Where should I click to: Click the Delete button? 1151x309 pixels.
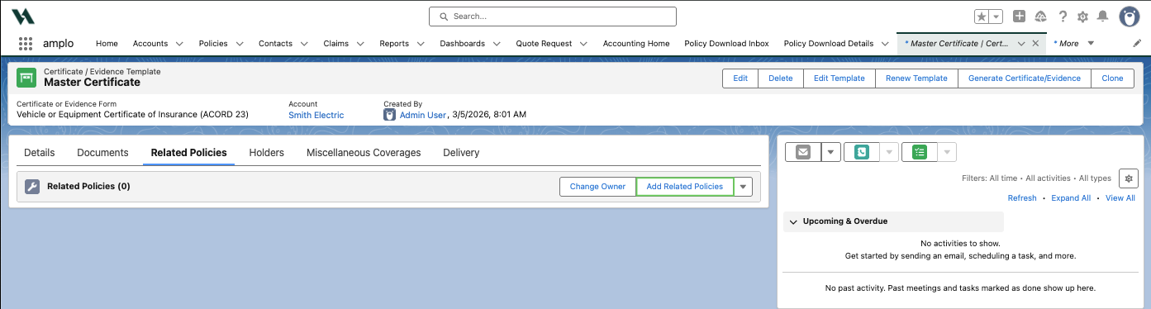coord(781,78)
